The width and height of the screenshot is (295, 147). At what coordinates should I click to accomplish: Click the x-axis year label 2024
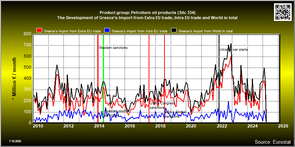253,126
